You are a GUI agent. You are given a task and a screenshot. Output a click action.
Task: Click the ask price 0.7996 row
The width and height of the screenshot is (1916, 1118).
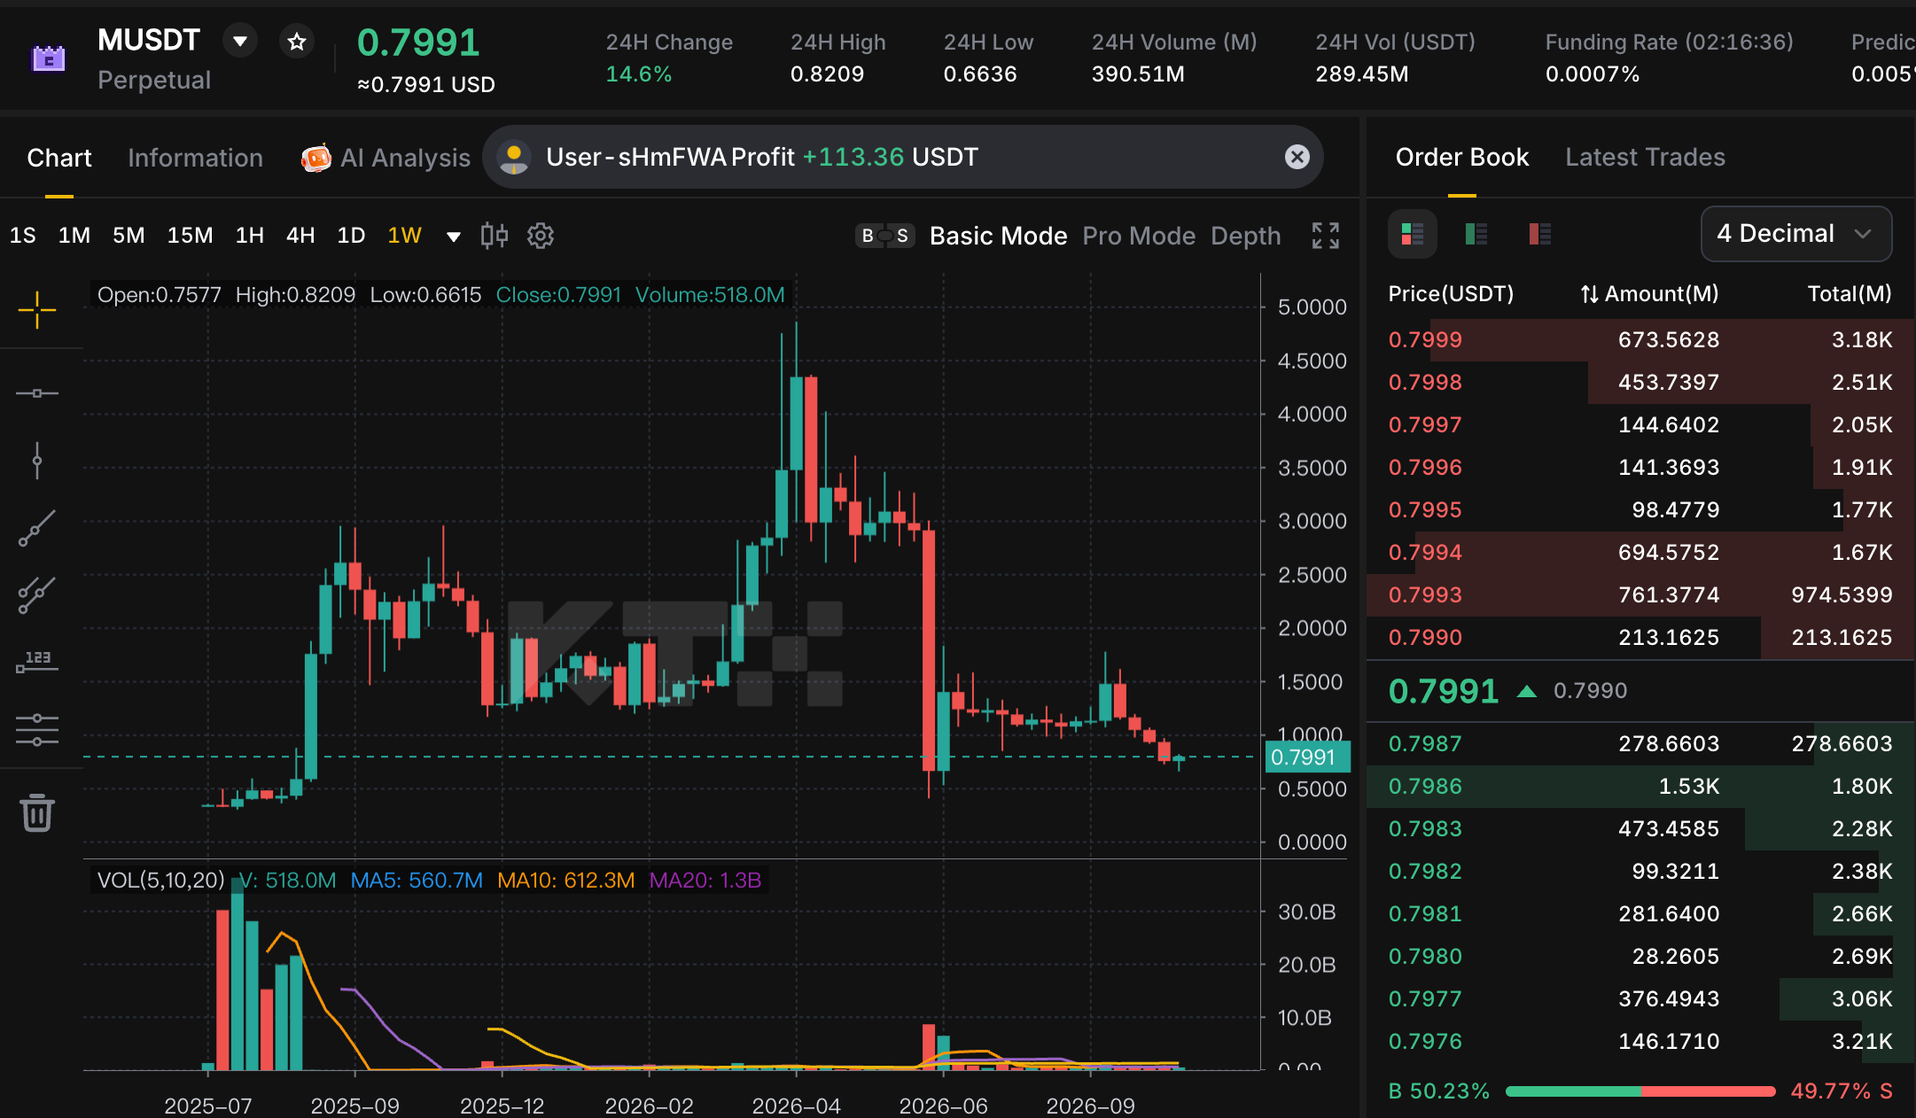point(1640,467)
